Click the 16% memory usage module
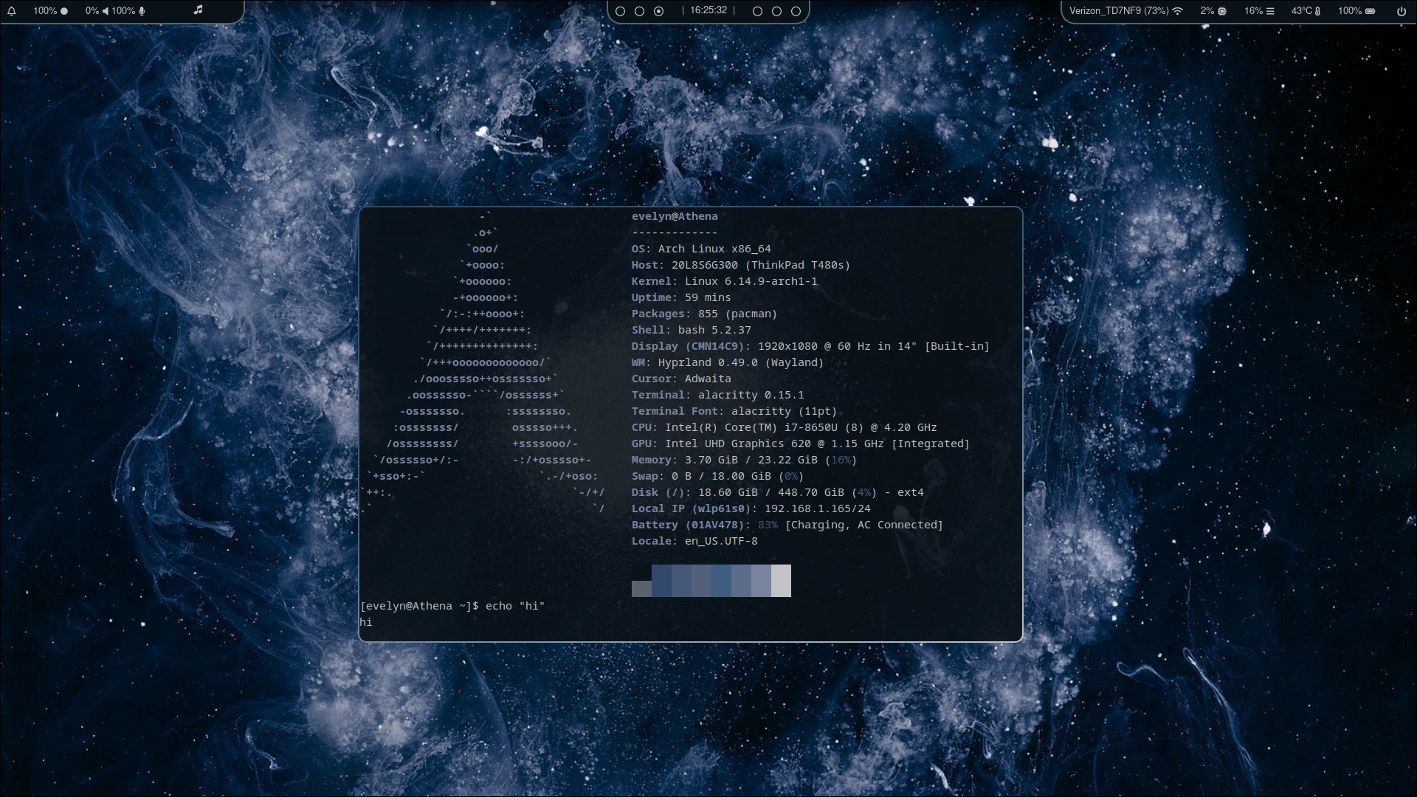This screenshot has height=797, width=1417. point(1259,11)
